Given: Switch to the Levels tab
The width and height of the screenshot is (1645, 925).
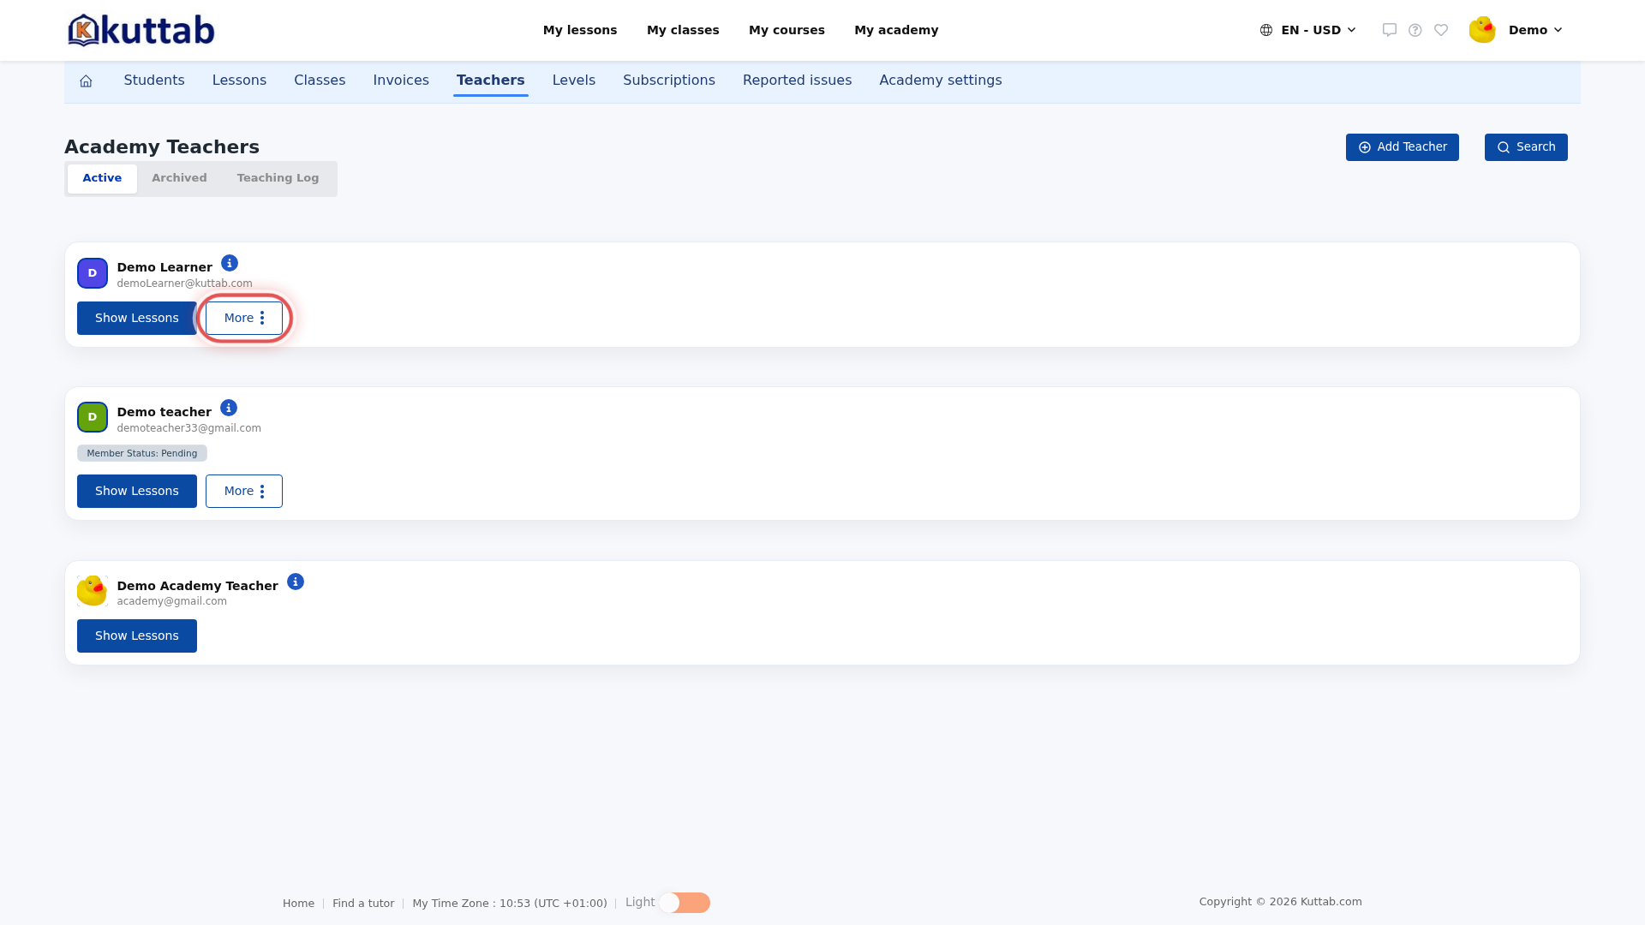Looking at the screenshot, I should 574,81.
